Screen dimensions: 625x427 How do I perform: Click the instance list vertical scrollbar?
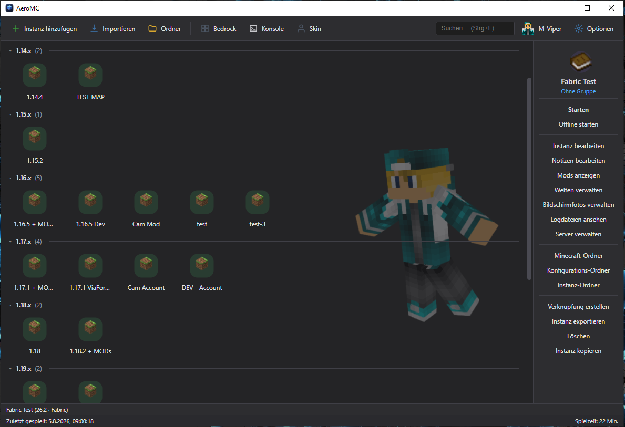click(529, 179)
